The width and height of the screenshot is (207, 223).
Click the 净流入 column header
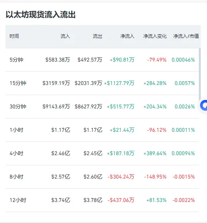(x=127, y=36)
